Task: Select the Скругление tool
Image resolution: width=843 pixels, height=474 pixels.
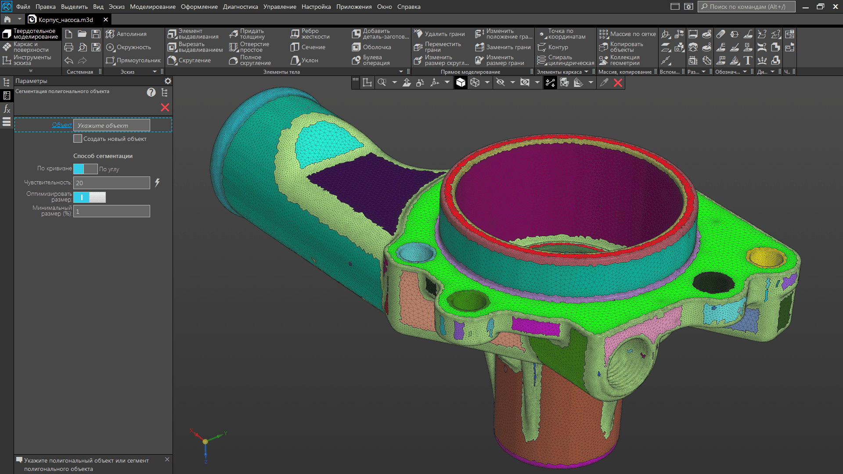Action: [x=192, y=61]
